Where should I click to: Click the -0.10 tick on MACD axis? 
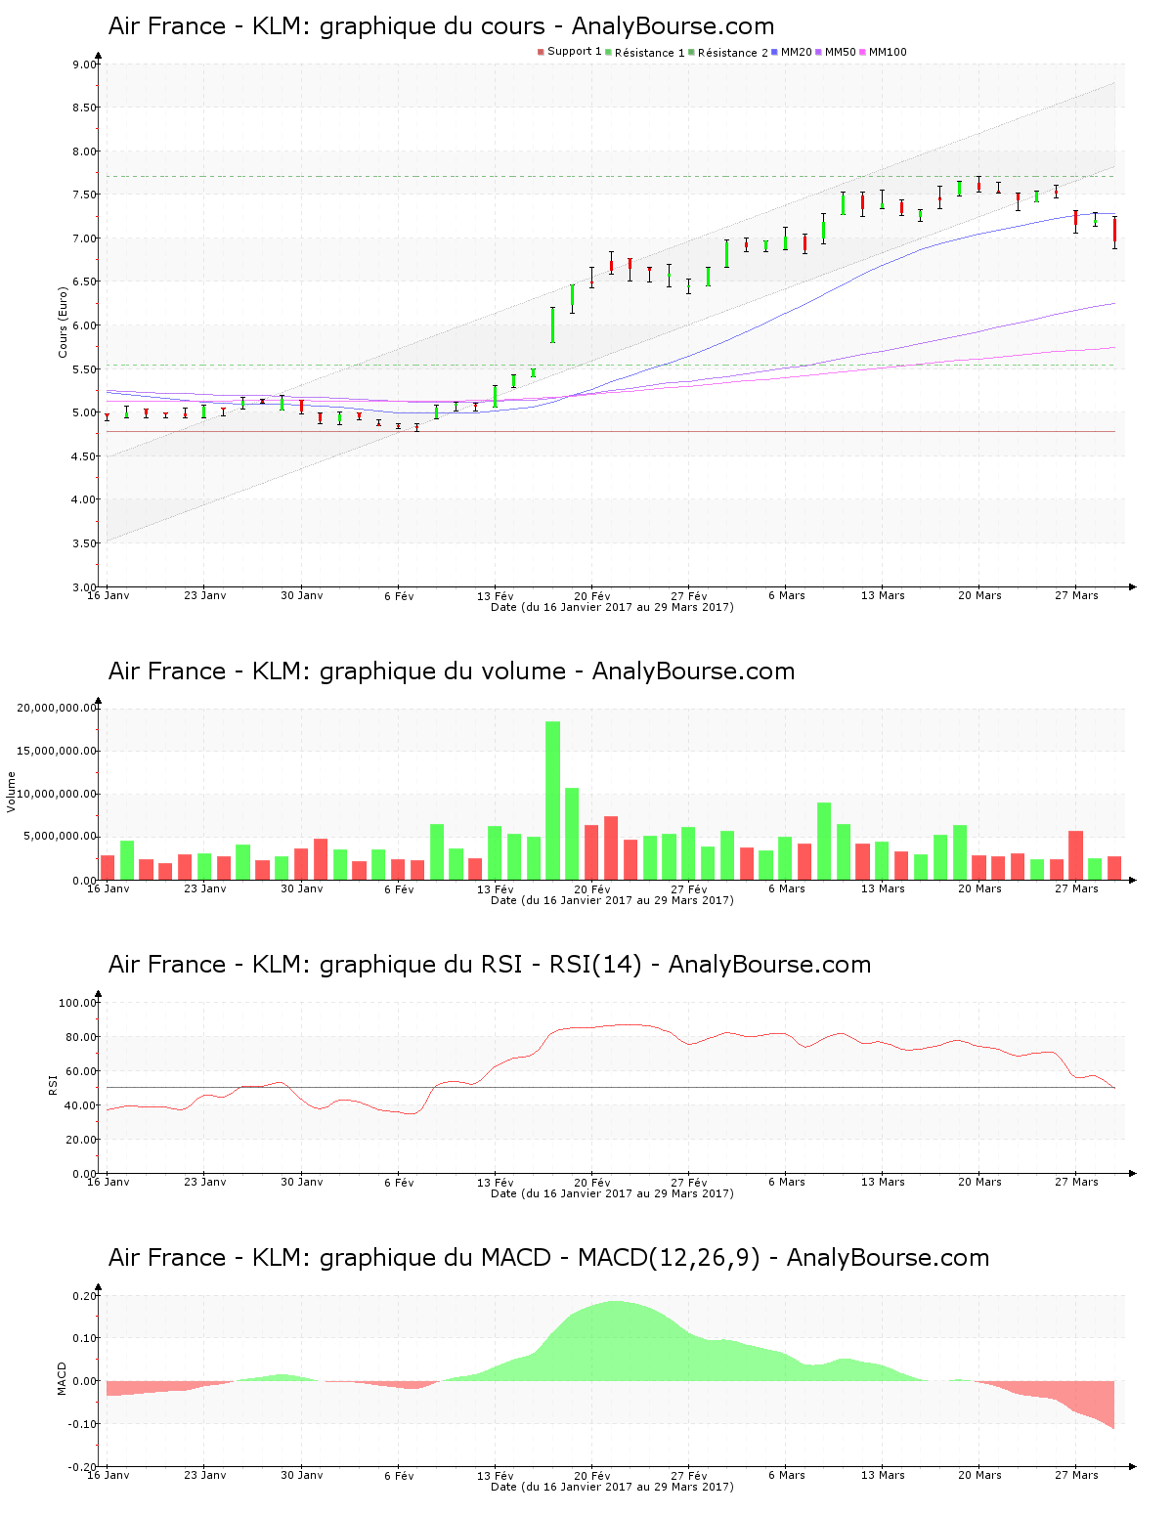[x=82, y=1424]
